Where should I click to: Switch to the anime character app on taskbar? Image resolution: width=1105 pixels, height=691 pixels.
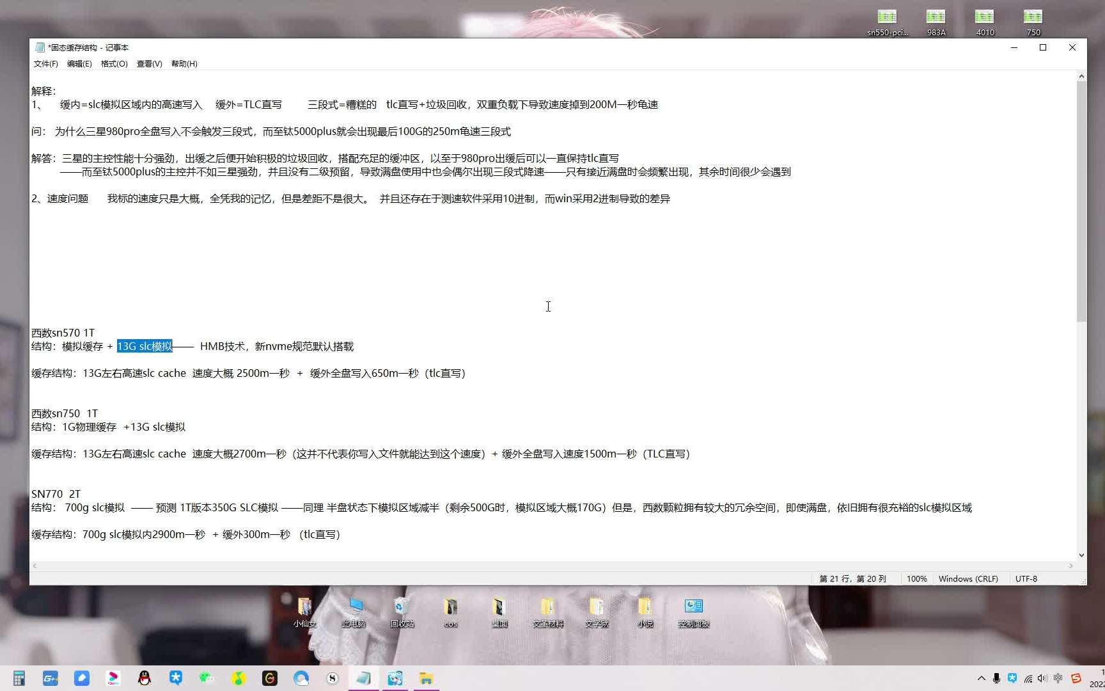[x=395, y=678]
